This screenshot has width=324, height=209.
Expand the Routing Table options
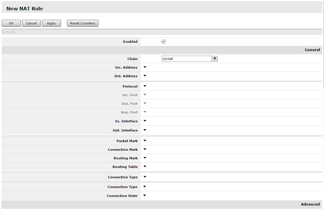144,167
